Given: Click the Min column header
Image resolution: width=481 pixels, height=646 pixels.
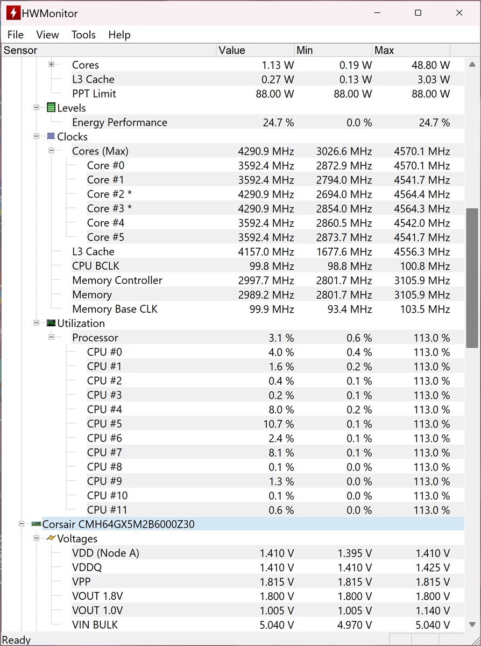Looking at the screenshot, I should [333, 50].
